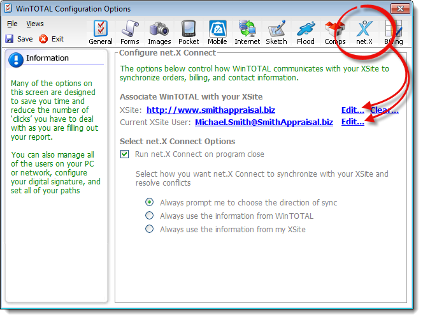This screenshot has width=423, height=319.
Task: Click the blue Information panel icon
Action: click(x=16, y=60)
